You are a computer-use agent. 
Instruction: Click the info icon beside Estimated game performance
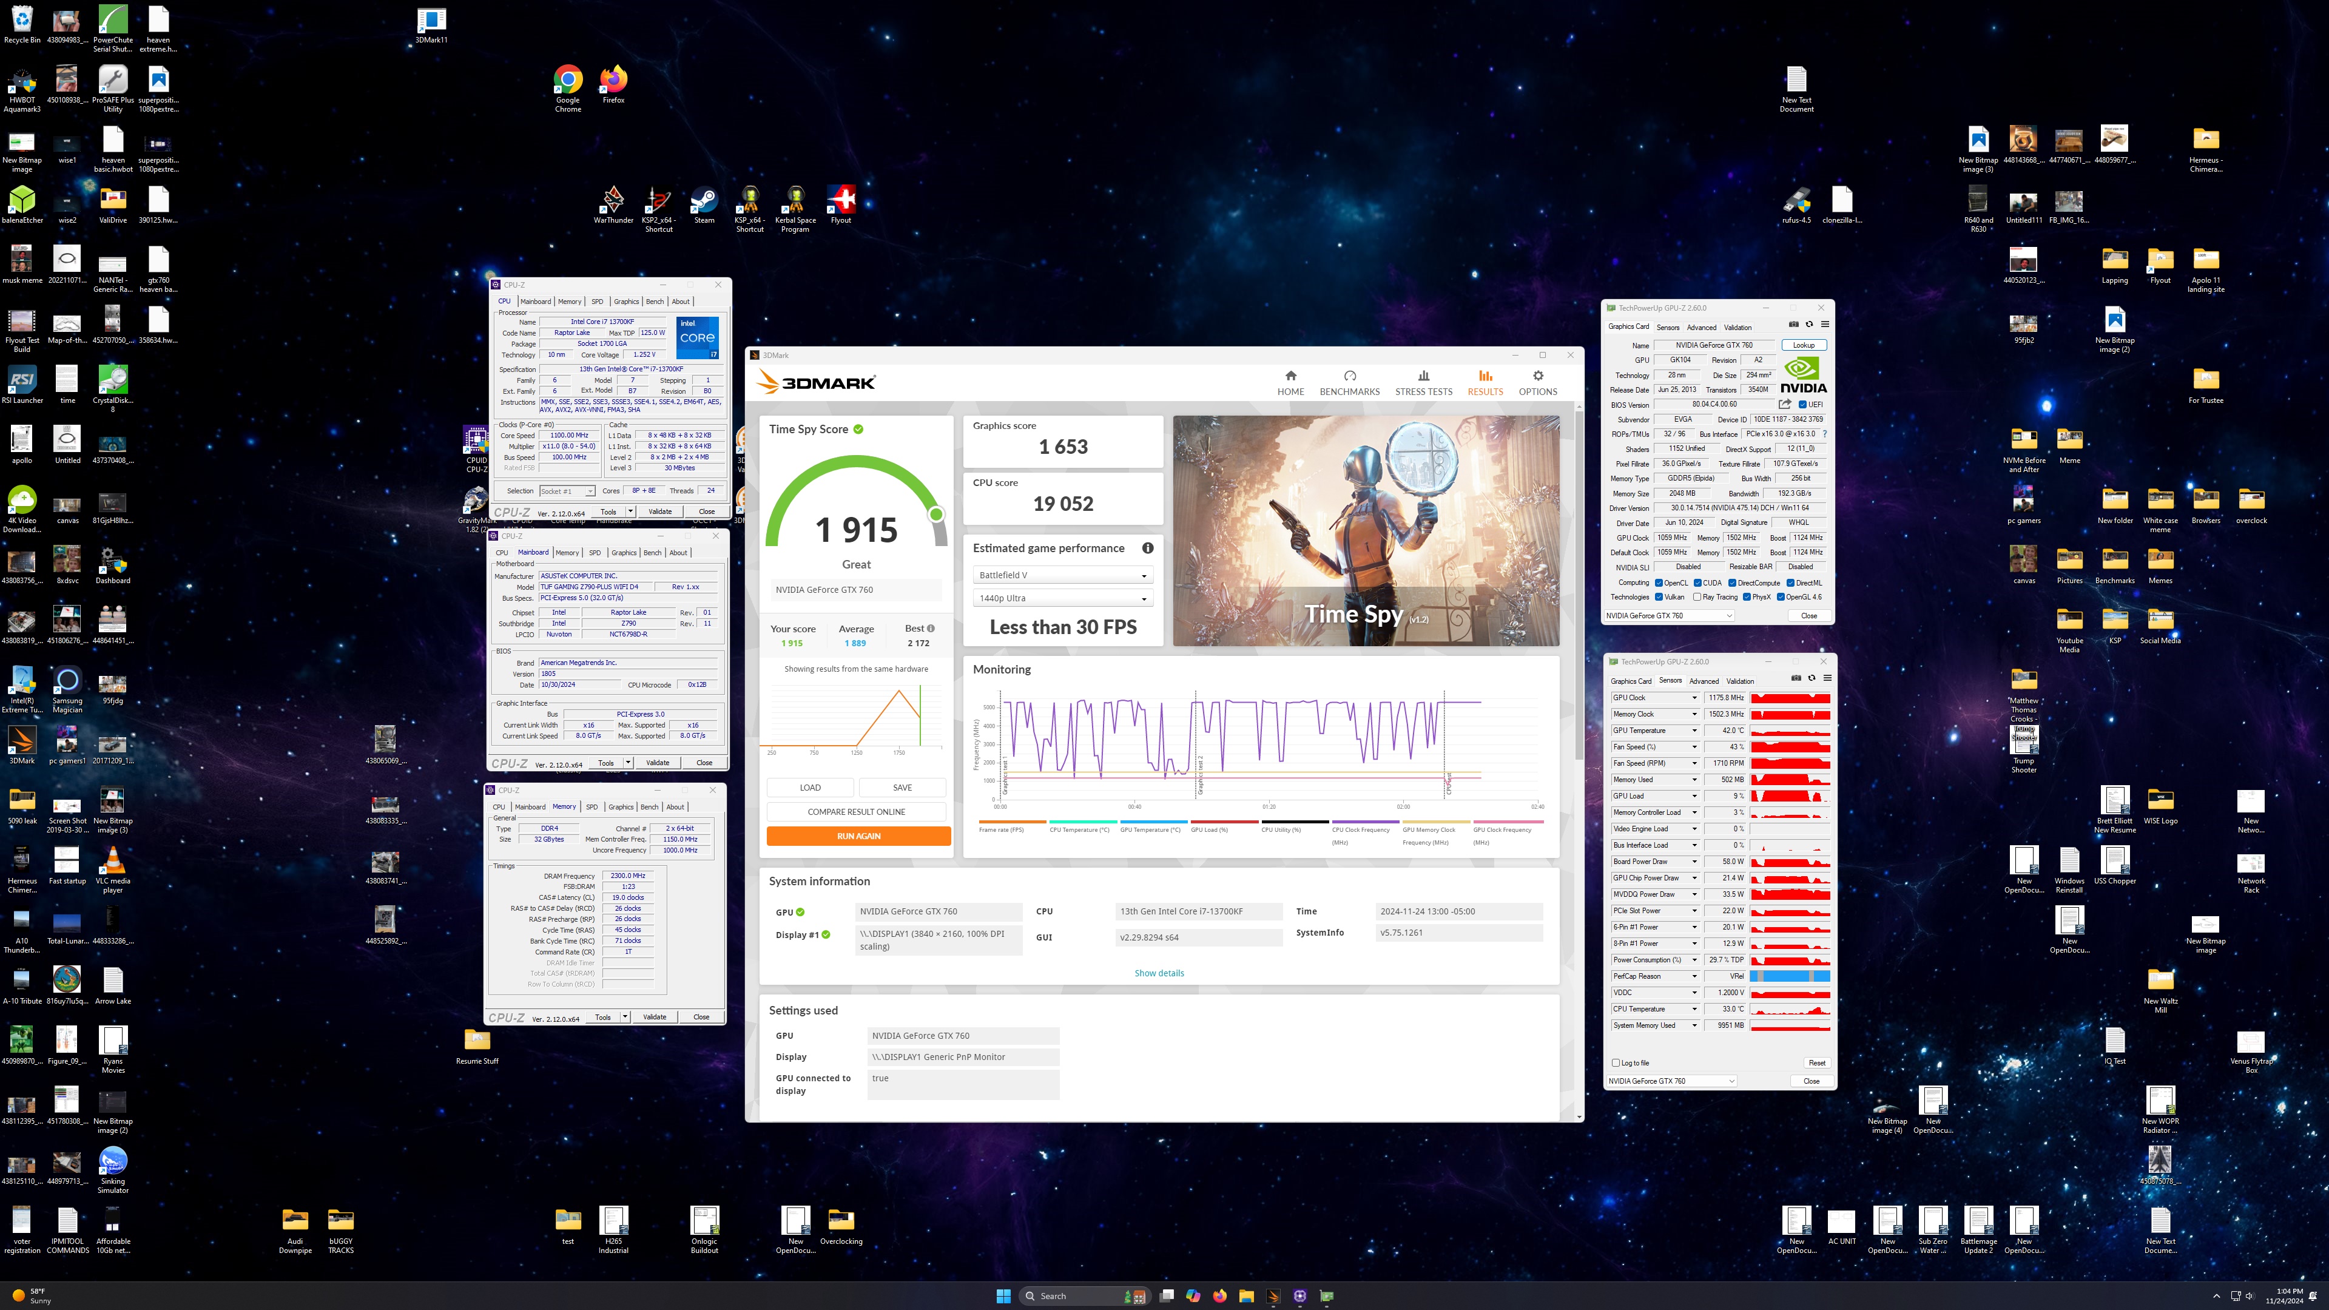pyautogui.click(x=1147, y=548)
